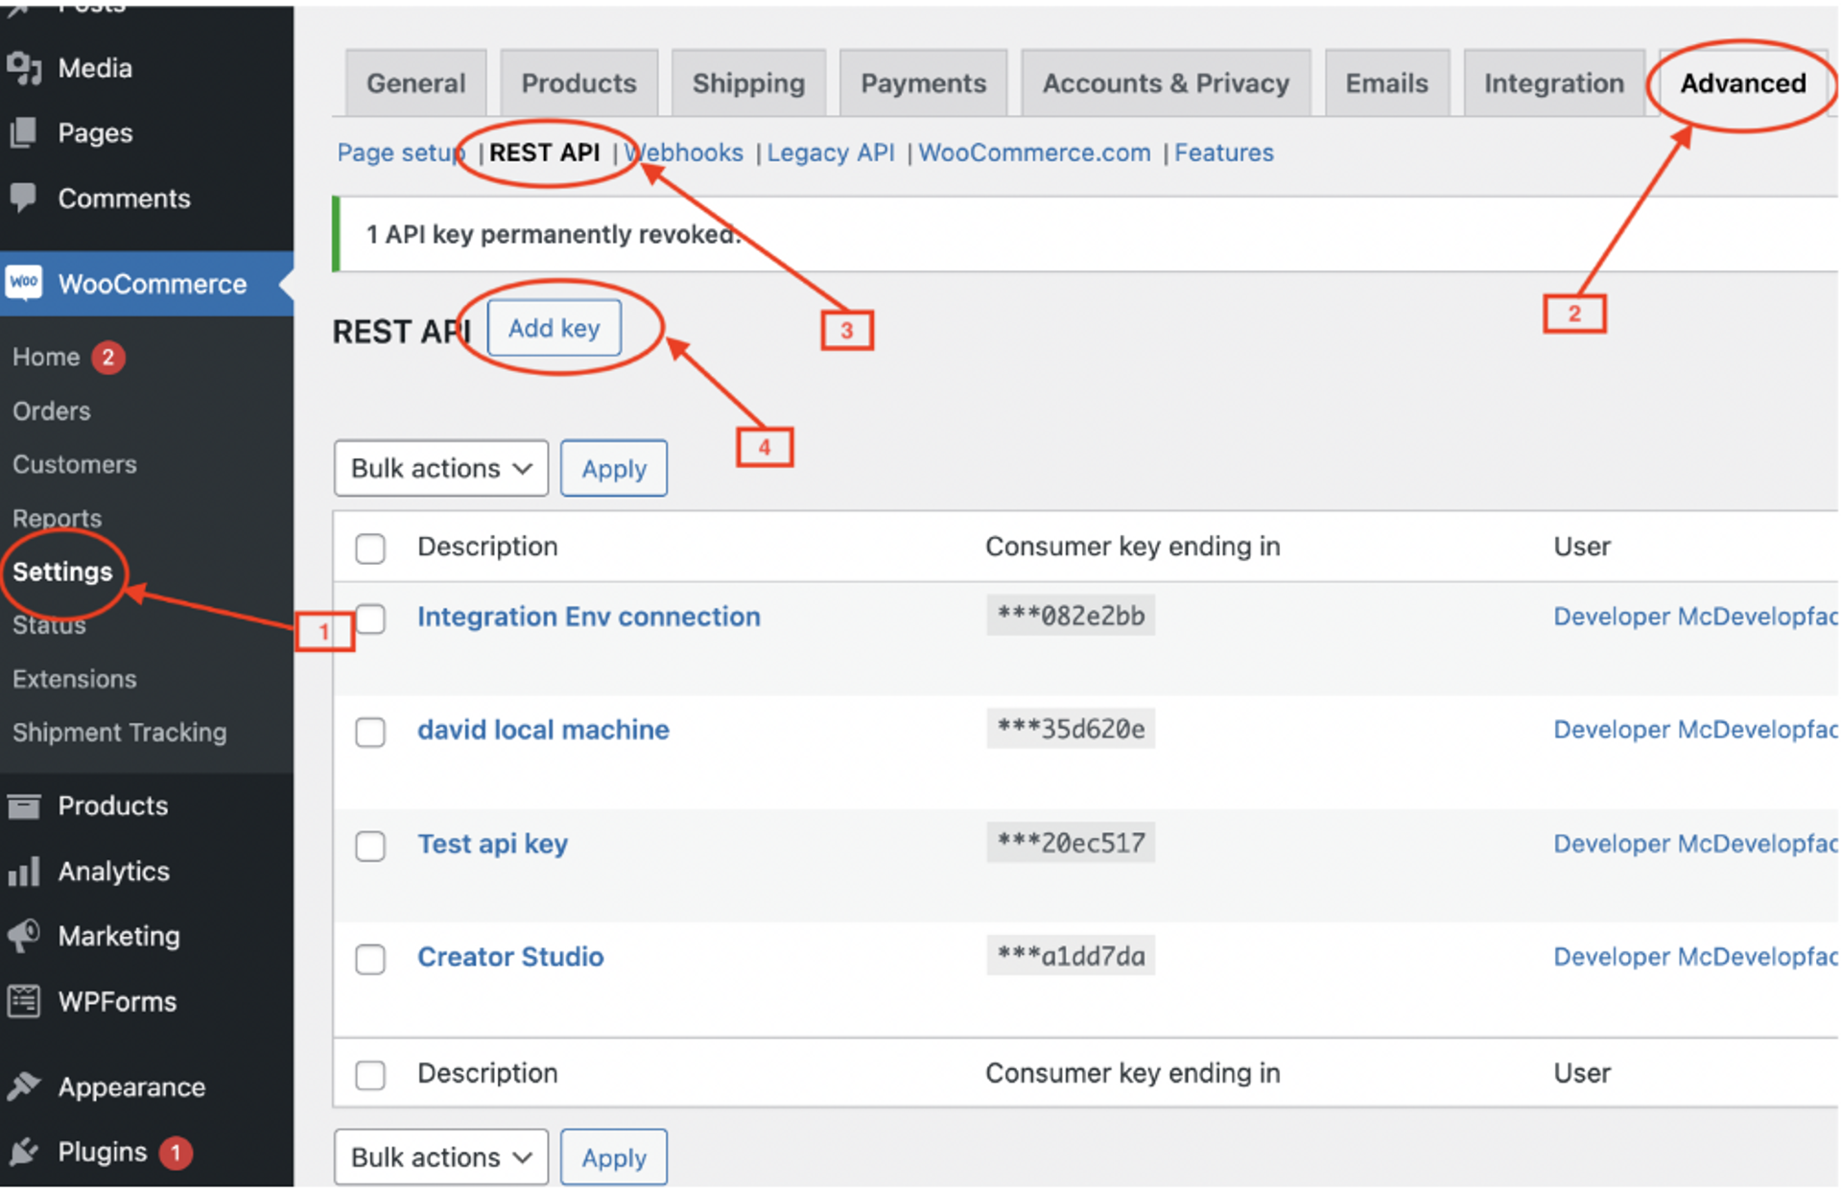Switch to the Payments settings tab

tap(922, 83)
